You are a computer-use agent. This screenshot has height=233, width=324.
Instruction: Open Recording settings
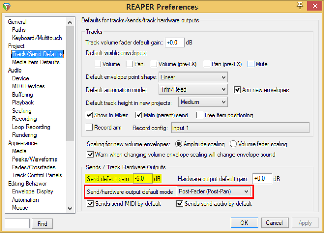[x=24, y=119]
